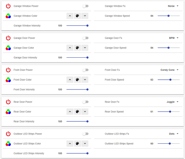Screen dimensions: 185x159
Task: Expand the Front Door Fx Candy Cane dropdown
Action: click(169, 70)
